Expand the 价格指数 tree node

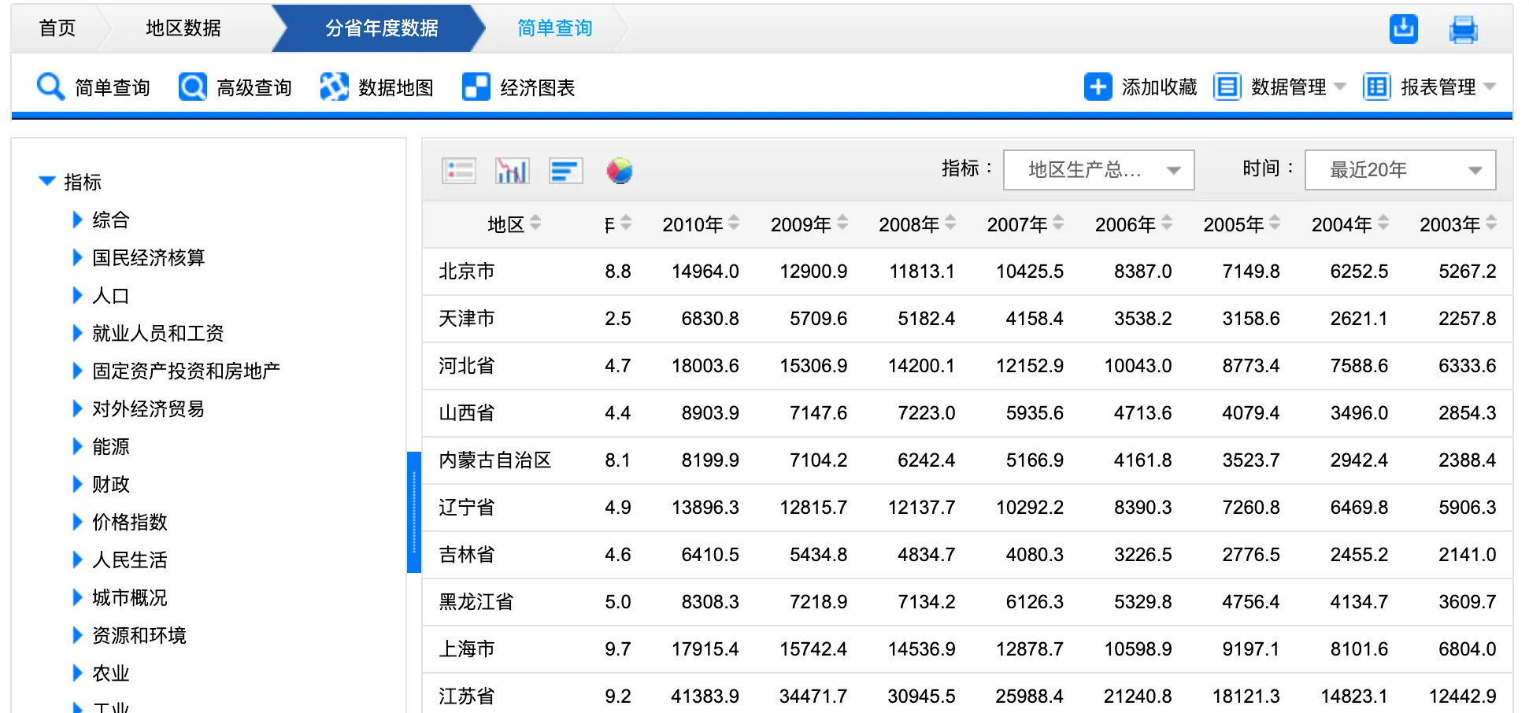tap(77, 522)
